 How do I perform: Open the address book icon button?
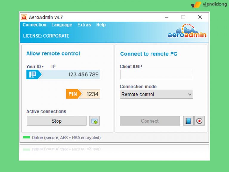[188, 121]
